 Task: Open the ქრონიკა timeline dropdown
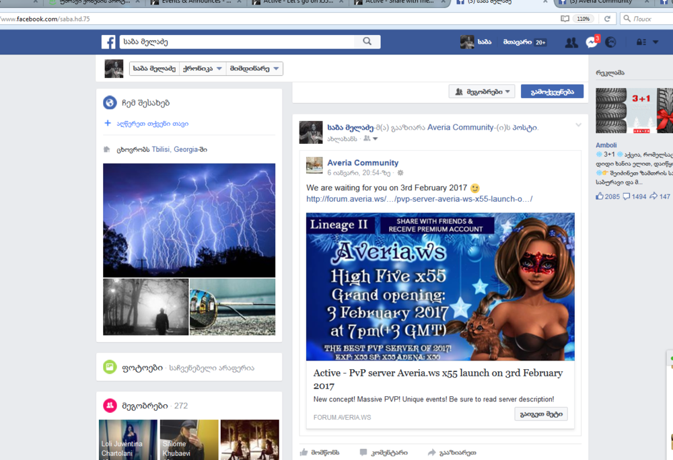click(x=203, y=69)
